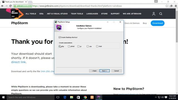Open WE ARE JETBRAINS menu
This screenshot has height=100, width=178.
pos(132,14)
